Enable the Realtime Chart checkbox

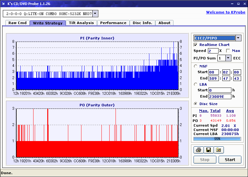coord(196,45)
